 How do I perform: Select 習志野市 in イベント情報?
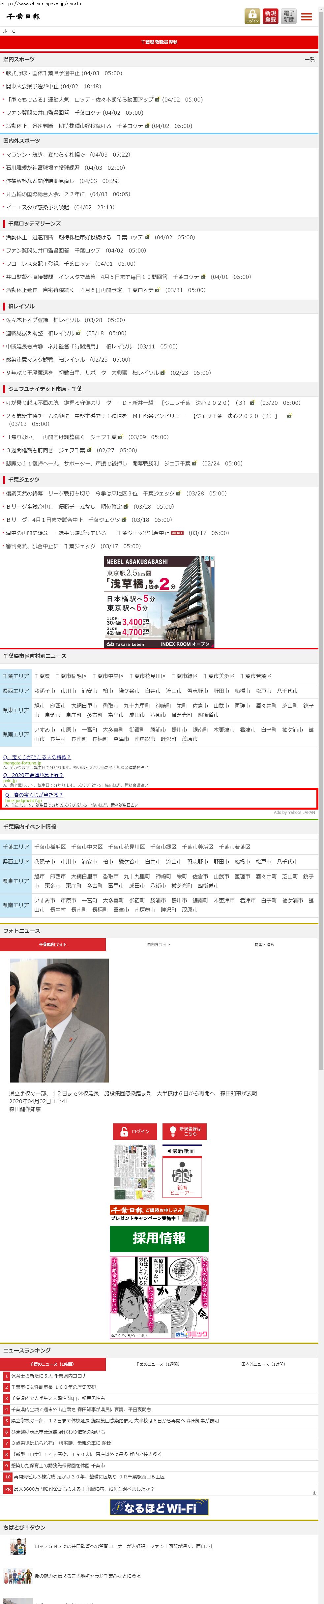pos(197,862)
